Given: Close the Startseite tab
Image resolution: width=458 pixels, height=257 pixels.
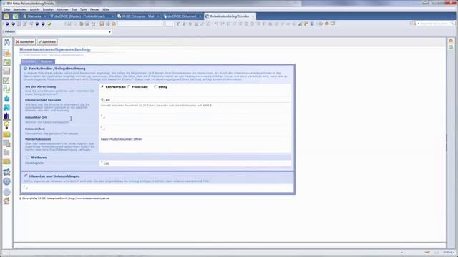Looking at the screenshot, I should pyautogui.click(x=44, y=16).
